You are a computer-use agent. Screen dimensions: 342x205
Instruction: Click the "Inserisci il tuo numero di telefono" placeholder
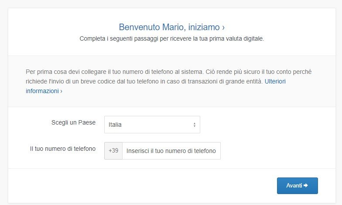tap(171, 151)
